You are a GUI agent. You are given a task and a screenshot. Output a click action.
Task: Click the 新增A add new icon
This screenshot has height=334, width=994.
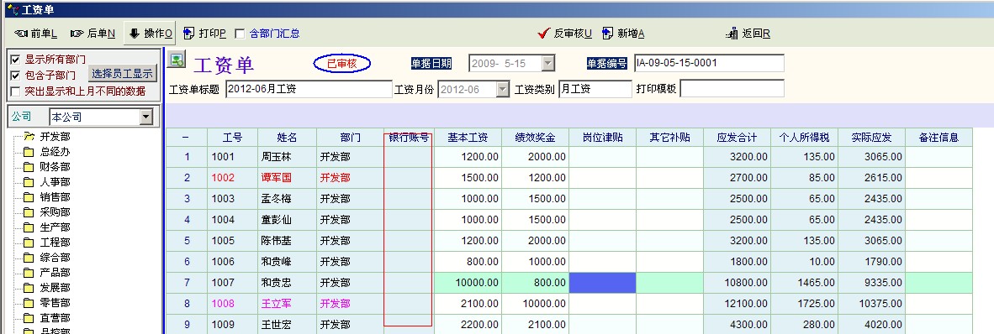click(x=608, y=34)
